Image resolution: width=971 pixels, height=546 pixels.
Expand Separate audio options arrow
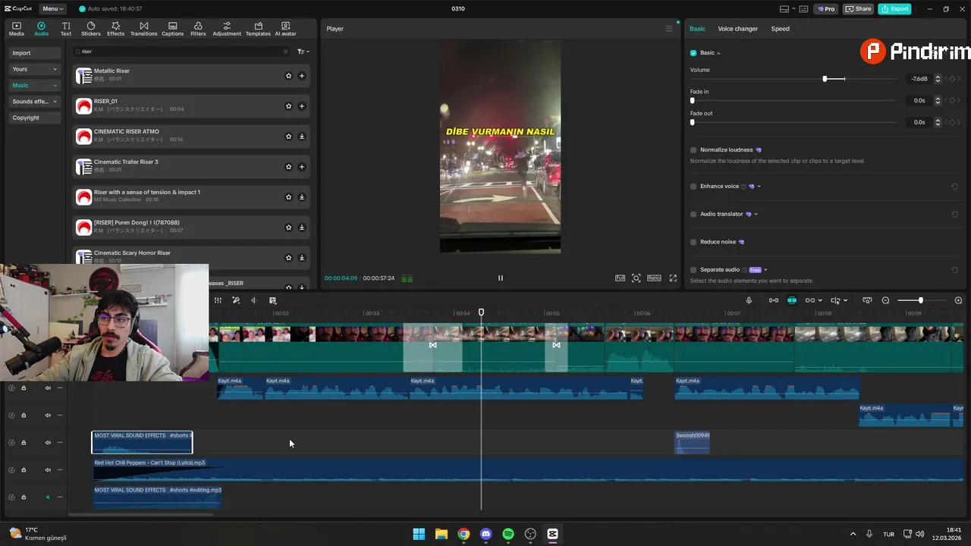[x=765, y=270]
